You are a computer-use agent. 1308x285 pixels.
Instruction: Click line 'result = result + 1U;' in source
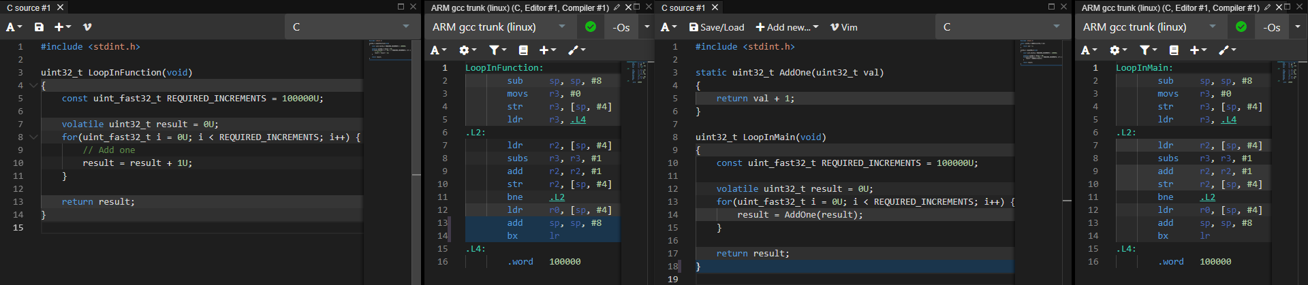click(138, 163)
